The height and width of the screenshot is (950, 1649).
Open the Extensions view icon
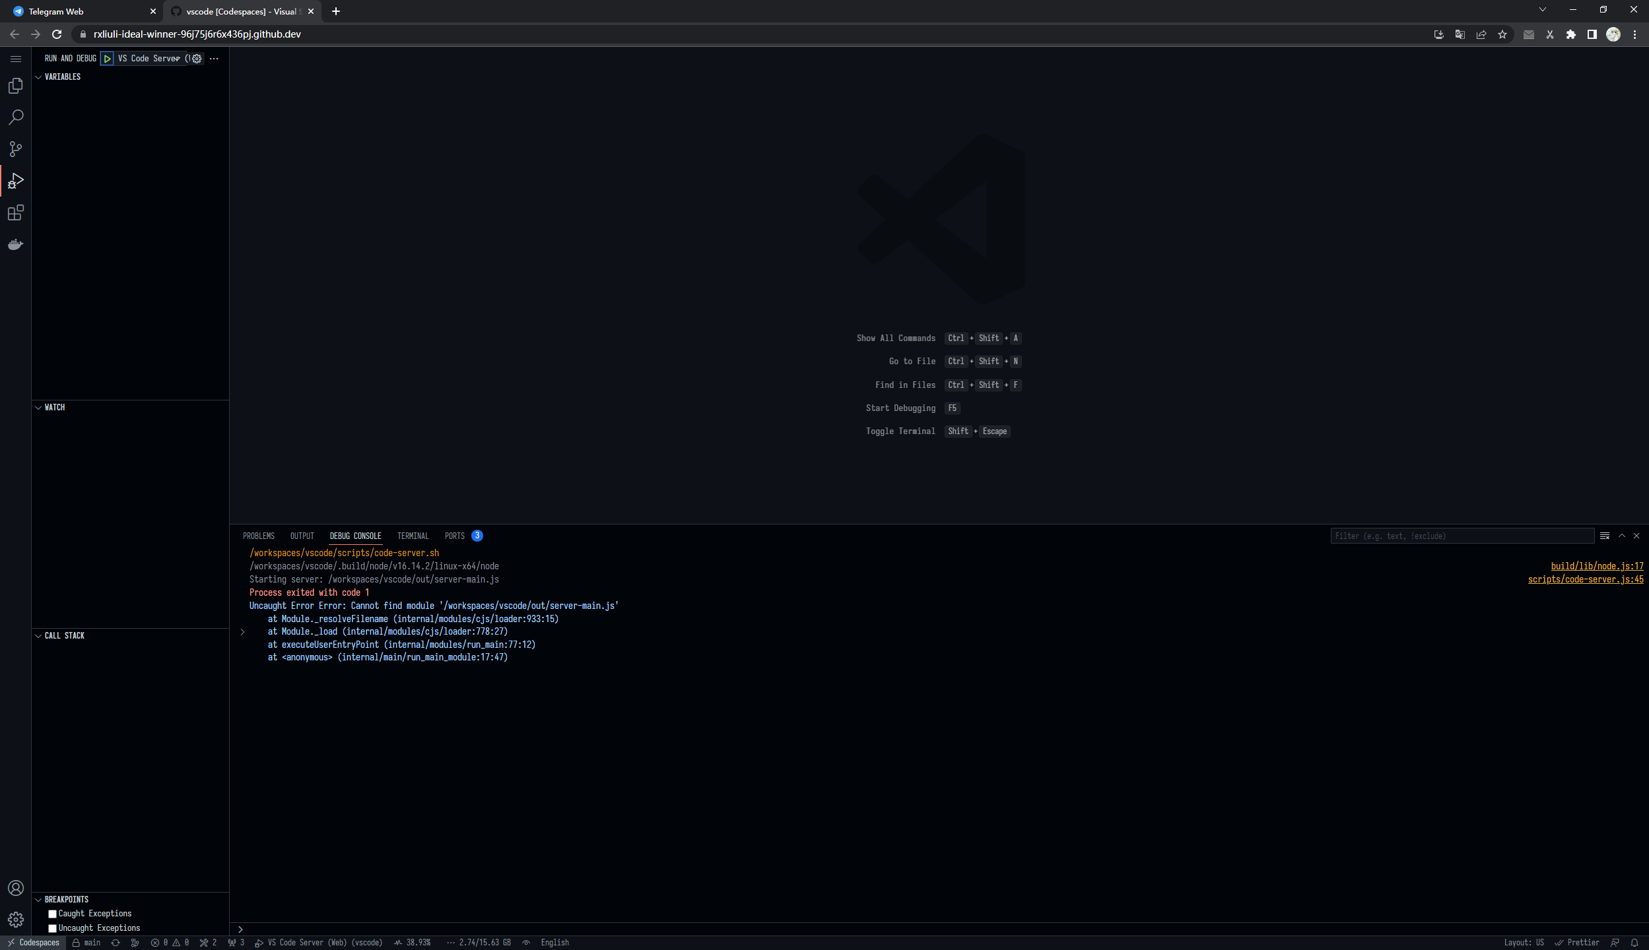[15, 212]
